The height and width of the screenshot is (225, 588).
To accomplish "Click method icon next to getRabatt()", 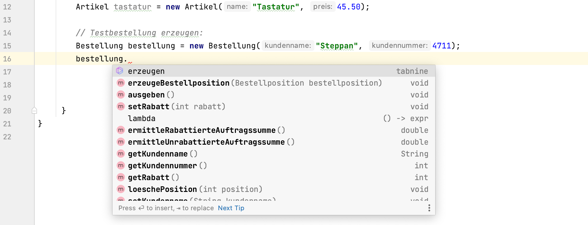I will (x=121, y=177).
